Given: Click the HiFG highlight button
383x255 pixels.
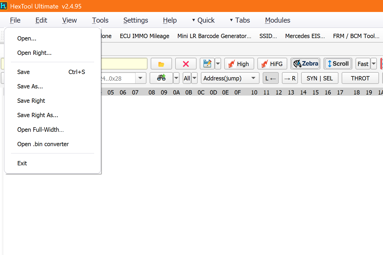Looking at the screenshot, I should (272, 64).
